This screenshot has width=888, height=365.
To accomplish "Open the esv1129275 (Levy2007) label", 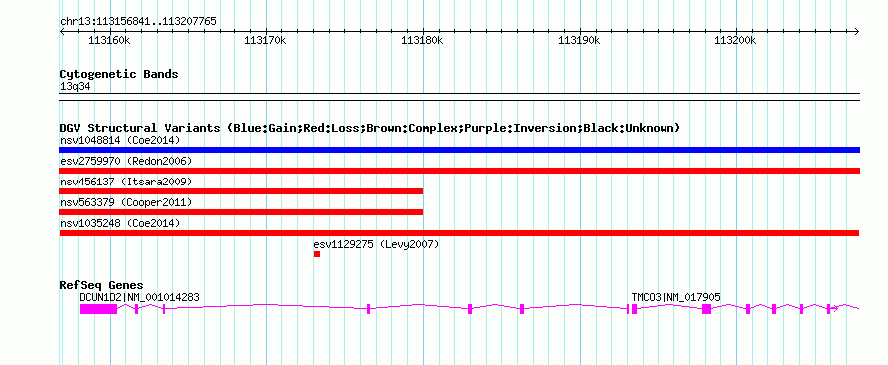I will click(376, 244).
